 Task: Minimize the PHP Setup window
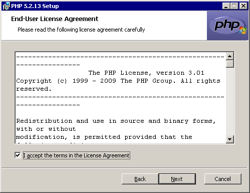tap(226, 6)
